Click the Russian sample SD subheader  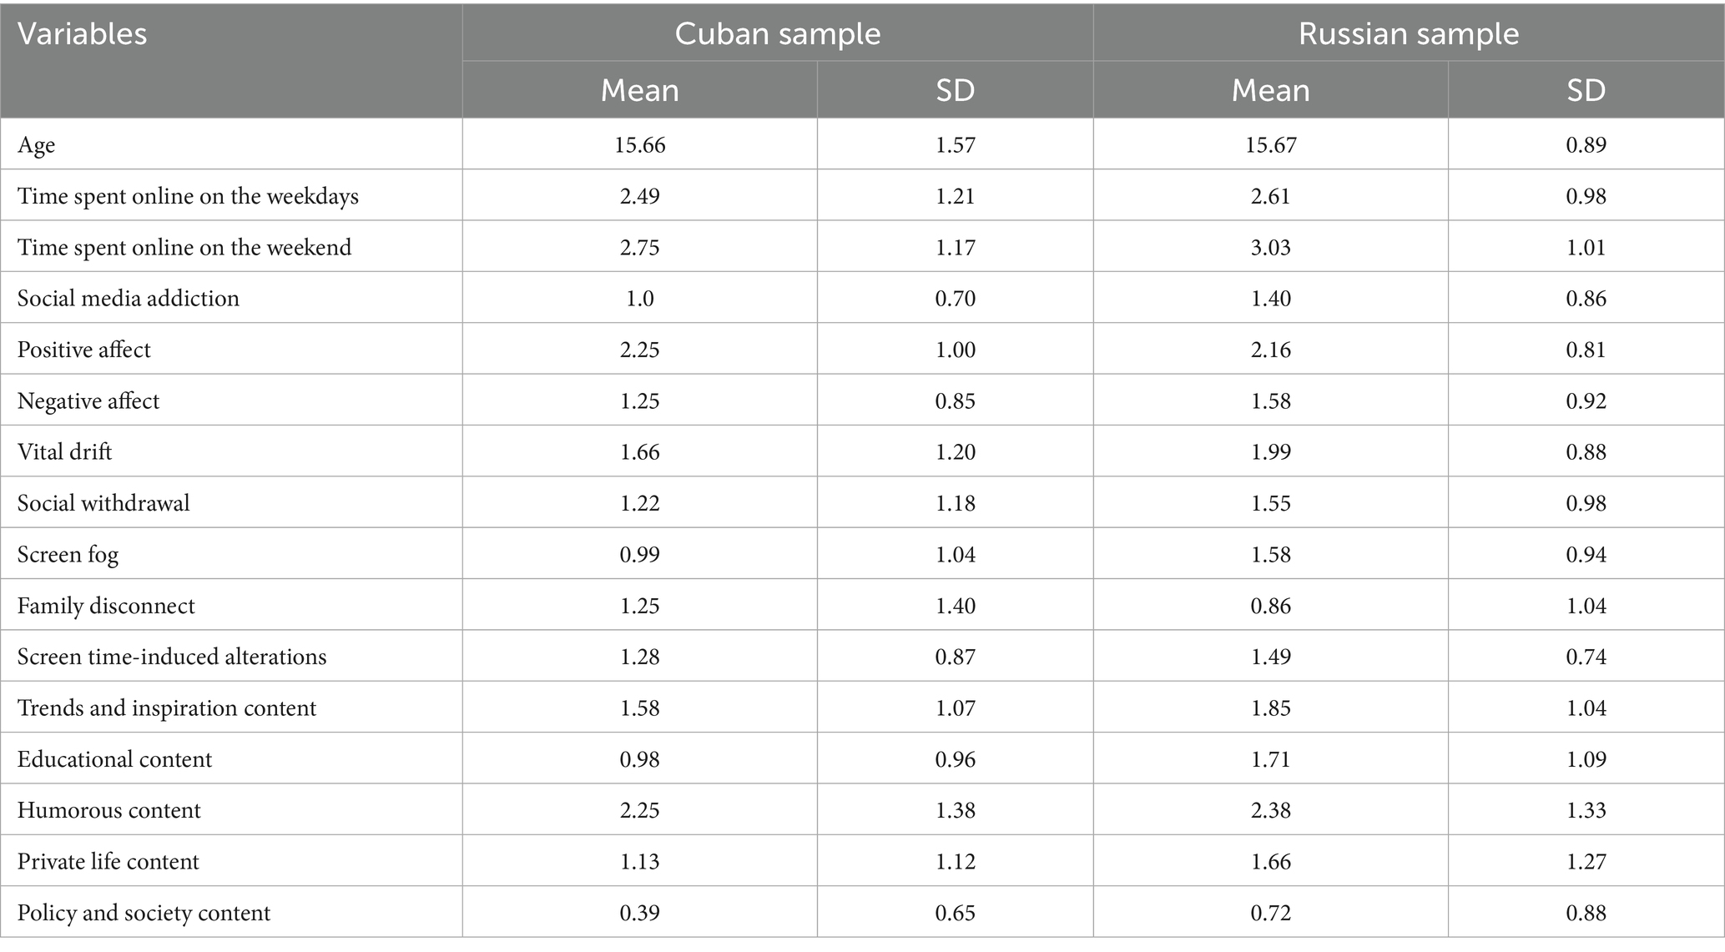pyautogui.click(x=1586, y=90)
